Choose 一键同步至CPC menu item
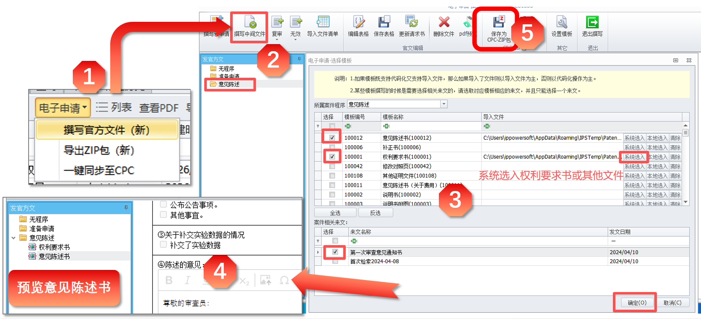The height and width of the screenshot is (319, 701). (x=99, y=170)
